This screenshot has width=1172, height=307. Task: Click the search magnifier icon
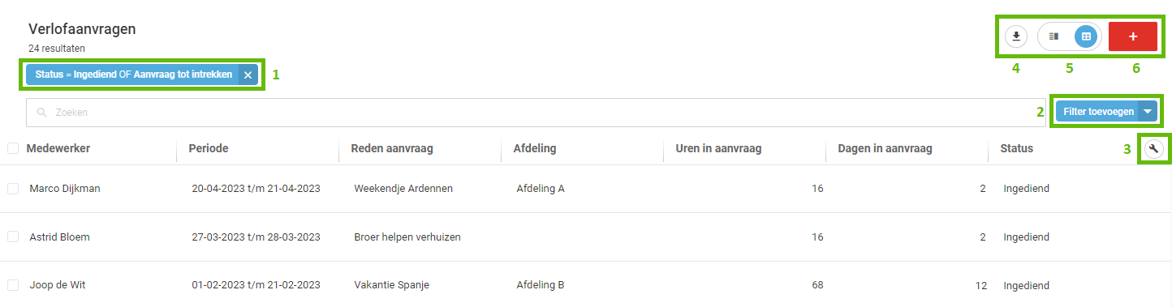(41, 113)
